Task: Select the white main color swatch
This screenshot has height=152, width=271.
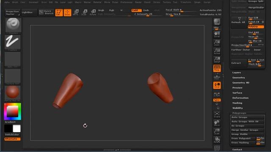Action: click(17, 128)
